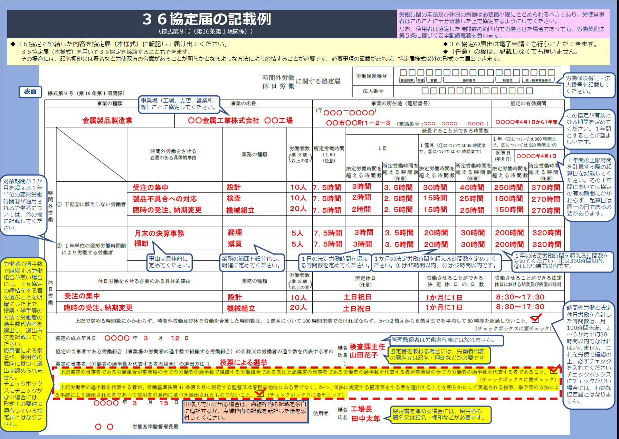
Task: Click the 受注の集中 overtime reason row
Action: tap(151, 188)
